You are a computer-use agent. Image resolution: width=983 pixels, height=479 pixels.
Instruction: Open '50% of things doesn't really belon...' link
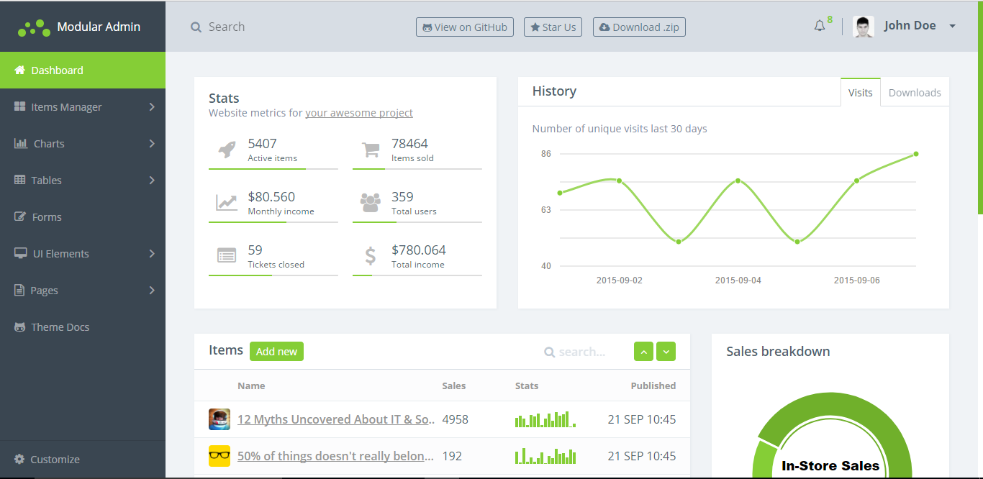click(x=336, y=456)
